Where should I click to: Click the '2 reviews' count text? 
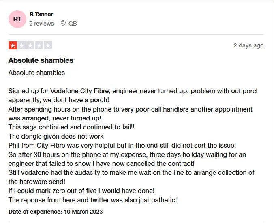tap(42, 24)
